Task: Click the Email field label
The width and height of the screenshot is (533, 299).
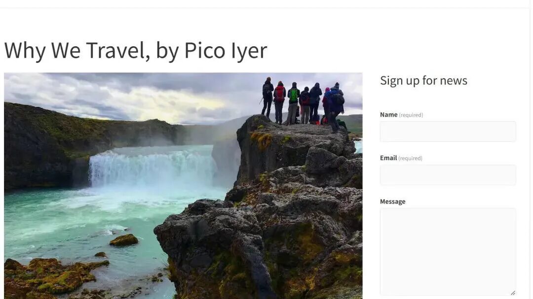Action: coord(388,158)
